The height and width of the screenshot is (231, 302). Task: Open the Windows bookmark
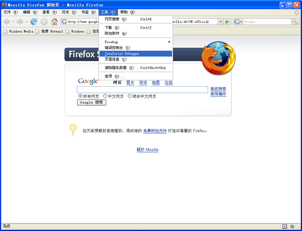click(75, 31)
